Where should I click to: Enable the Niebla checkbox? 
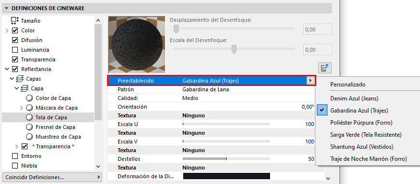coord(15,166)
